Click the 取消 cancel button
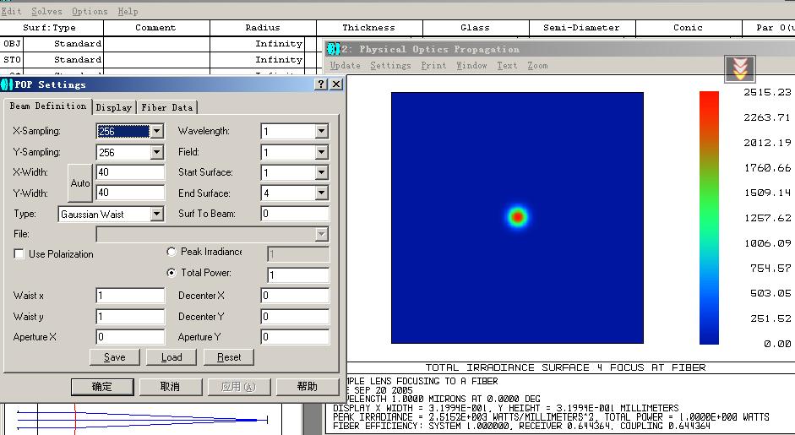Screen dimensions: 795x435 pyautogui.click(x=171, y=387)
